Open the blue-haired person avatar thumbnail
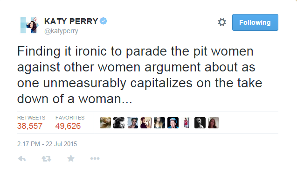 coord(173,123)
